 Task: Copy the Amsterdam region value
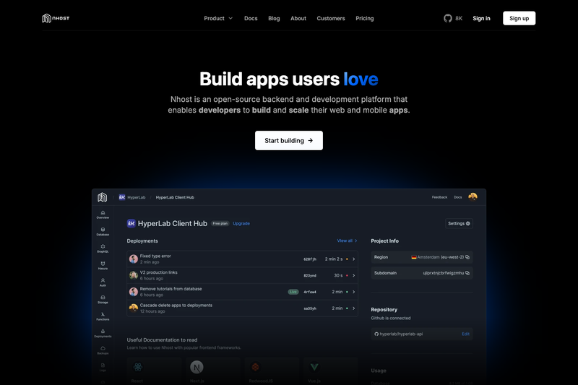(467, 257)
